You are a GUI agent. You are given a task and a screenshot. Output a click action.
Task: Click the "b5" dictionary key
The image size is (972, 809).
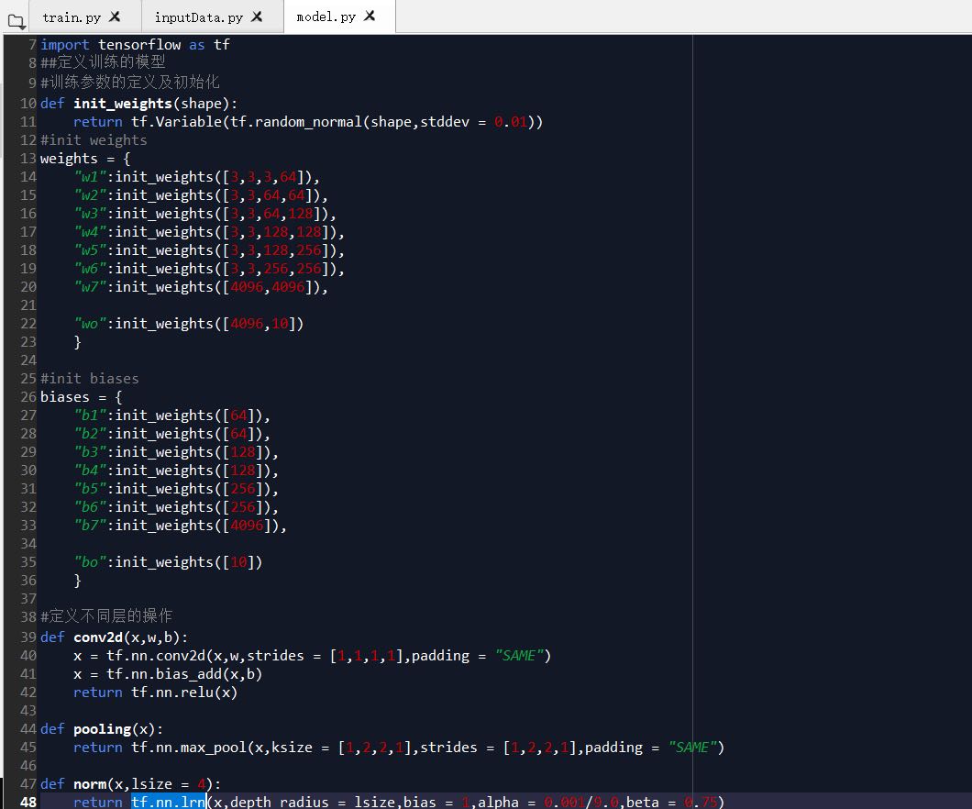90,489
